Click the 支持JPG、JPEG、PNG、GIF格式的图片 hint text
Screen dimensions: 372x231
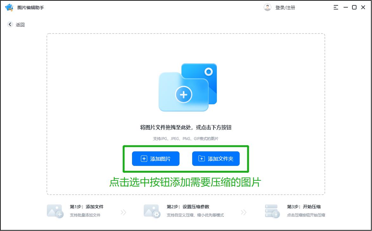(x=185, y=138)
